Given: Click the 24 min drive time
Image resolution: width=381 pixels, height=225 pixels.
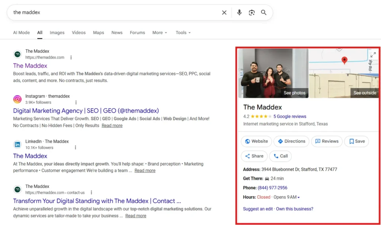Looking at the screenshot, I should (277, 179).
